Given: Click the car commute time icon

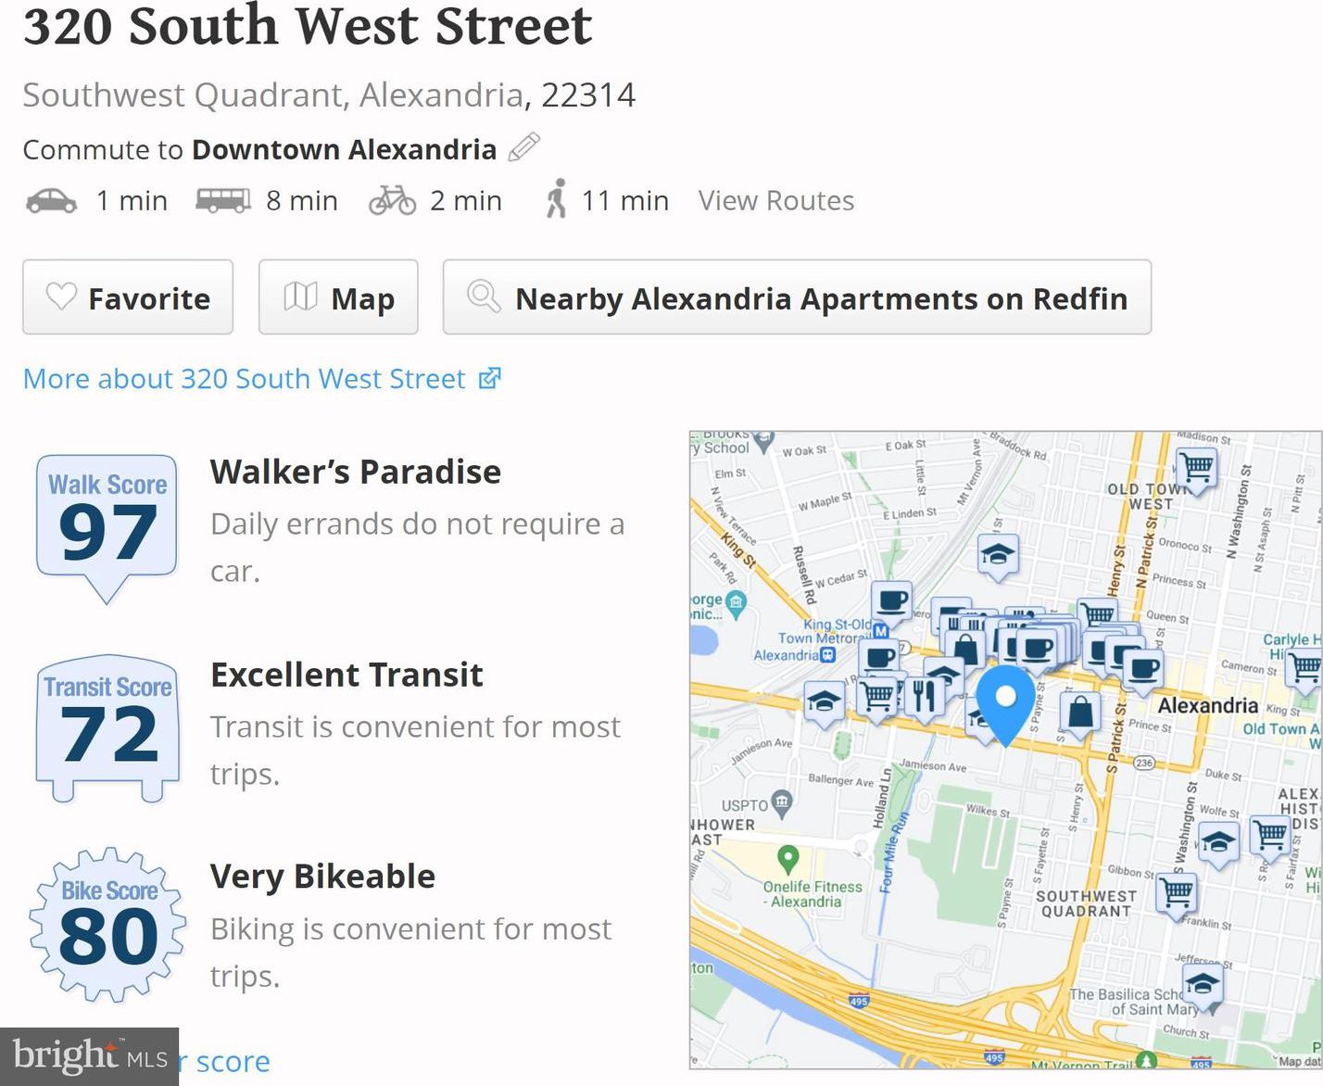Looking at the screenshot, I should (x=52, y=201).
